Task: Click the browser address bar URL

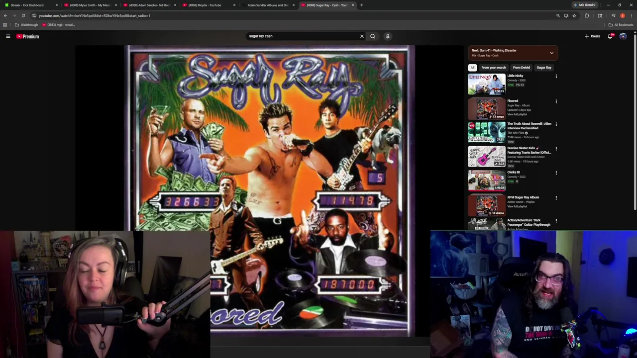Action: tap(95, 15)
